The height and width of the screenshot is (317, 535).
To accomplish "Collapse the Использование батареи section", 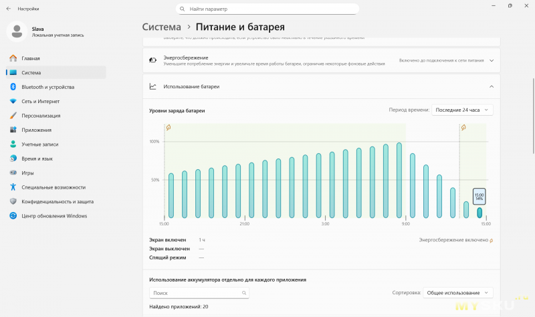I will pyautogui.click(x=492, y=86).
